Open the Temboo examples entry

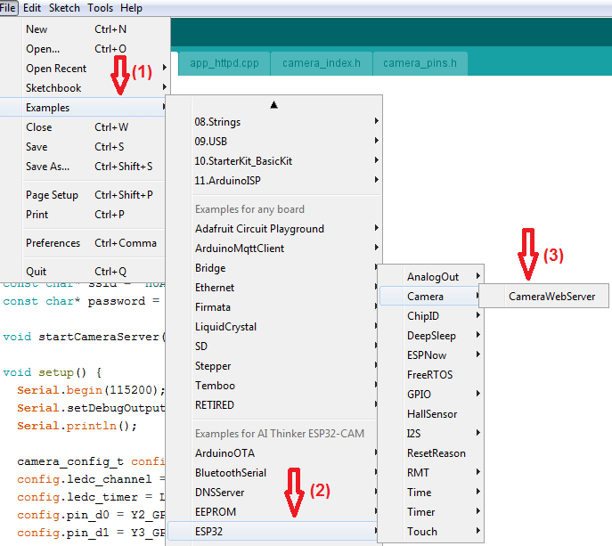(273, 385)
